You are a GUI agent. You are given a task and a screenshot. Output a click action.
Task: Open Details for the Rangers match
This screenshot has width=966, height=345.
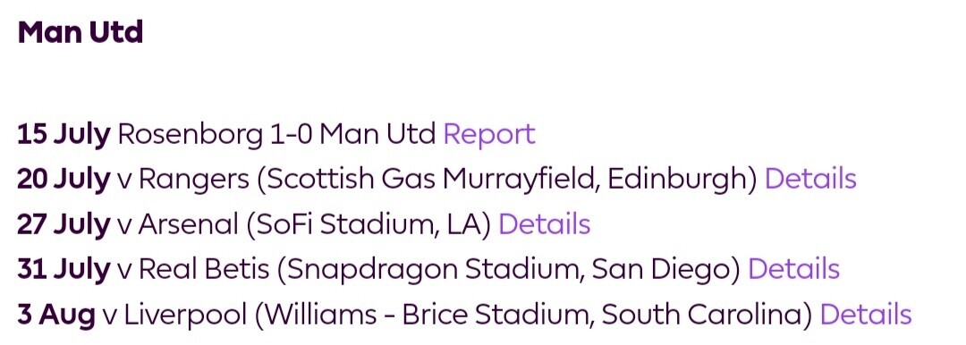tap(810, 179)
